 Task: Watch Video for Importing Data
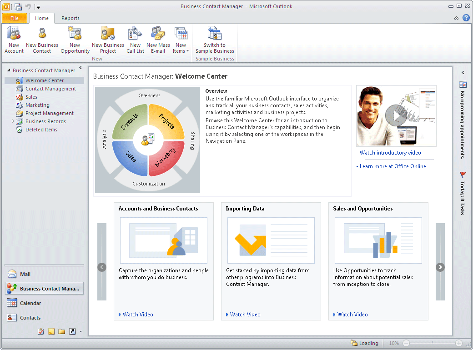coord(245,315)
